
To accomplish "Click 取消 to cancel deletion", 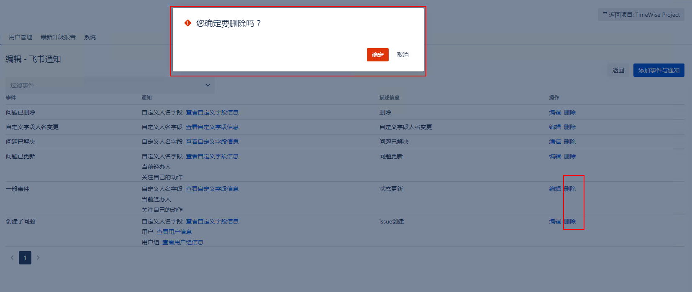I will point(402,55).
